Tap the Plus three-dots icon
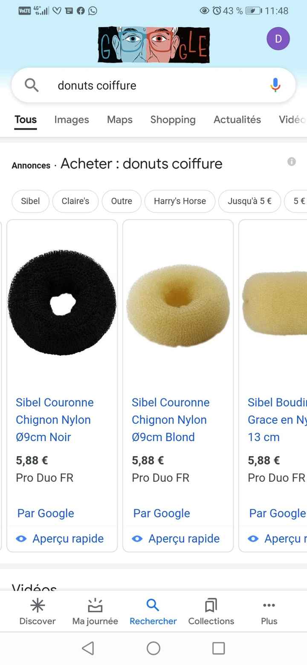The image size is (307, 665). (x=269, y=605)
